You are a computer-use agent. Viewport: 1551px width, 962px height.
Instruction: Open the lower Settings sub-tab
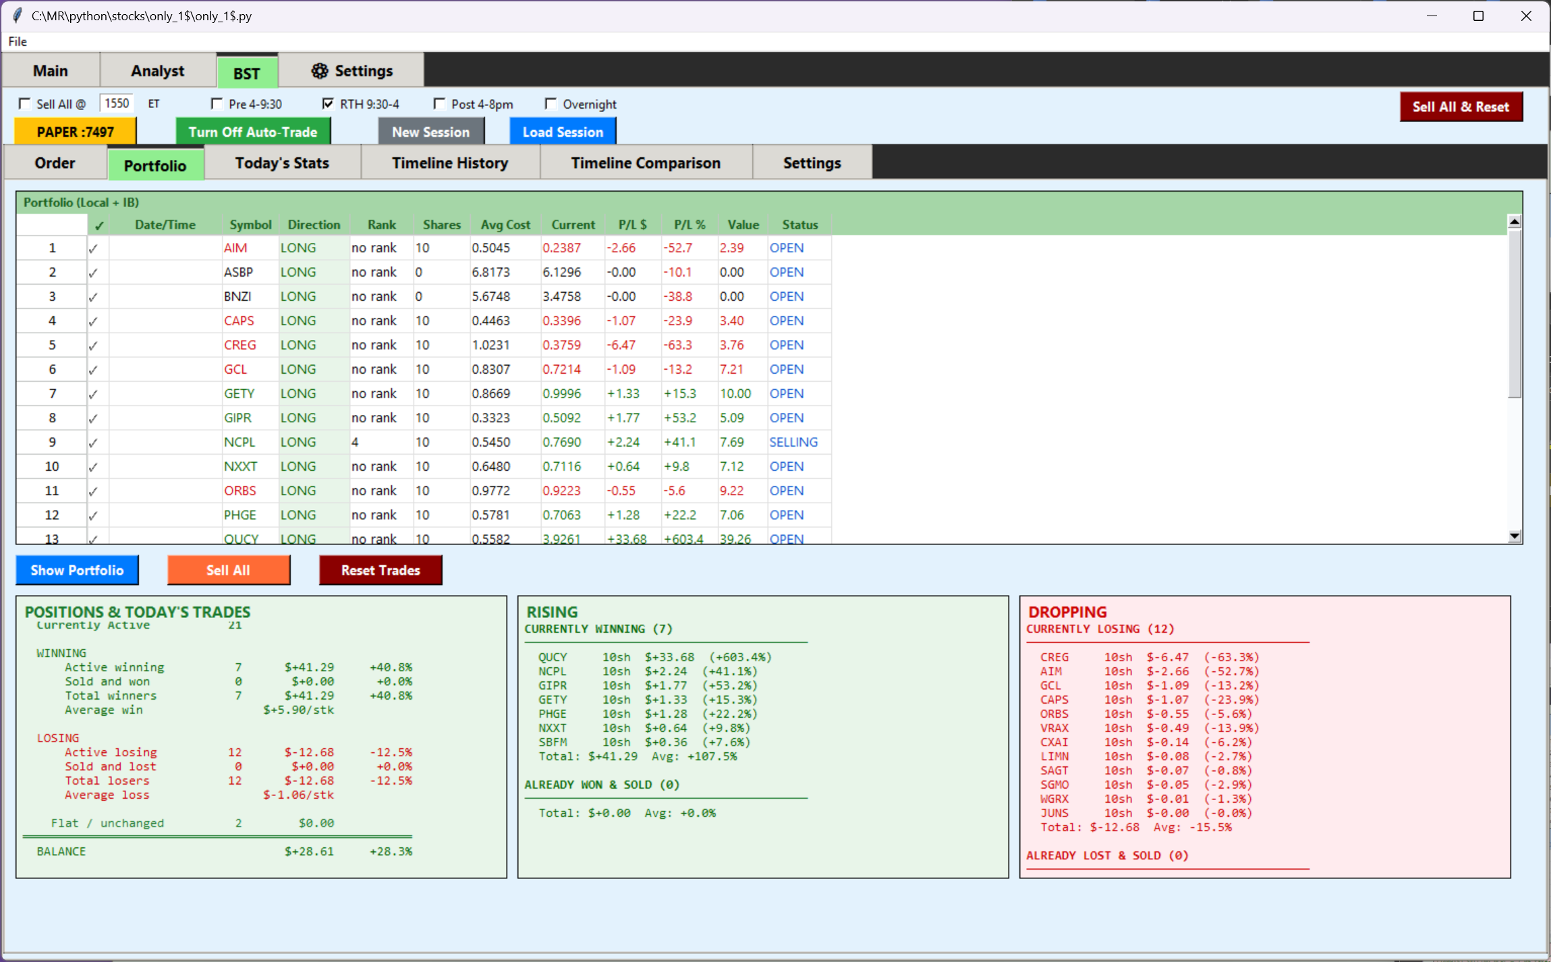coord(812,163)
